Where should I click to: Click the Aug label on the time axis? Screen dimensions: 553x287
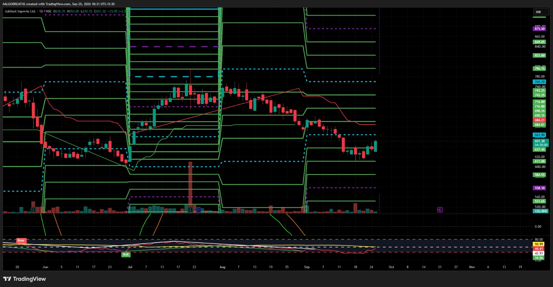tap(223, 267)
